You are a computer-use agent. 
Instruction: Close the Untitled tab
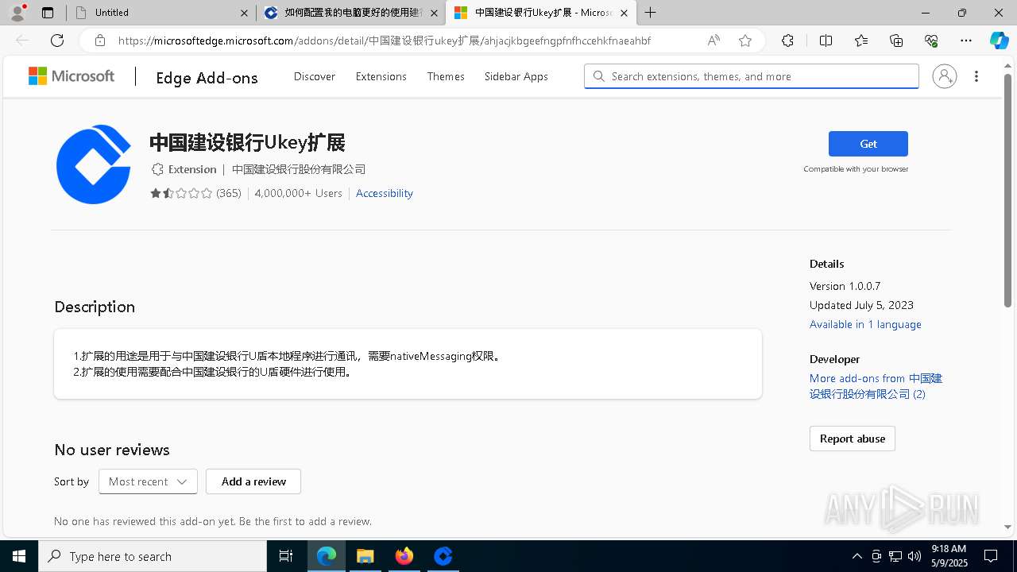click(245, 13)
